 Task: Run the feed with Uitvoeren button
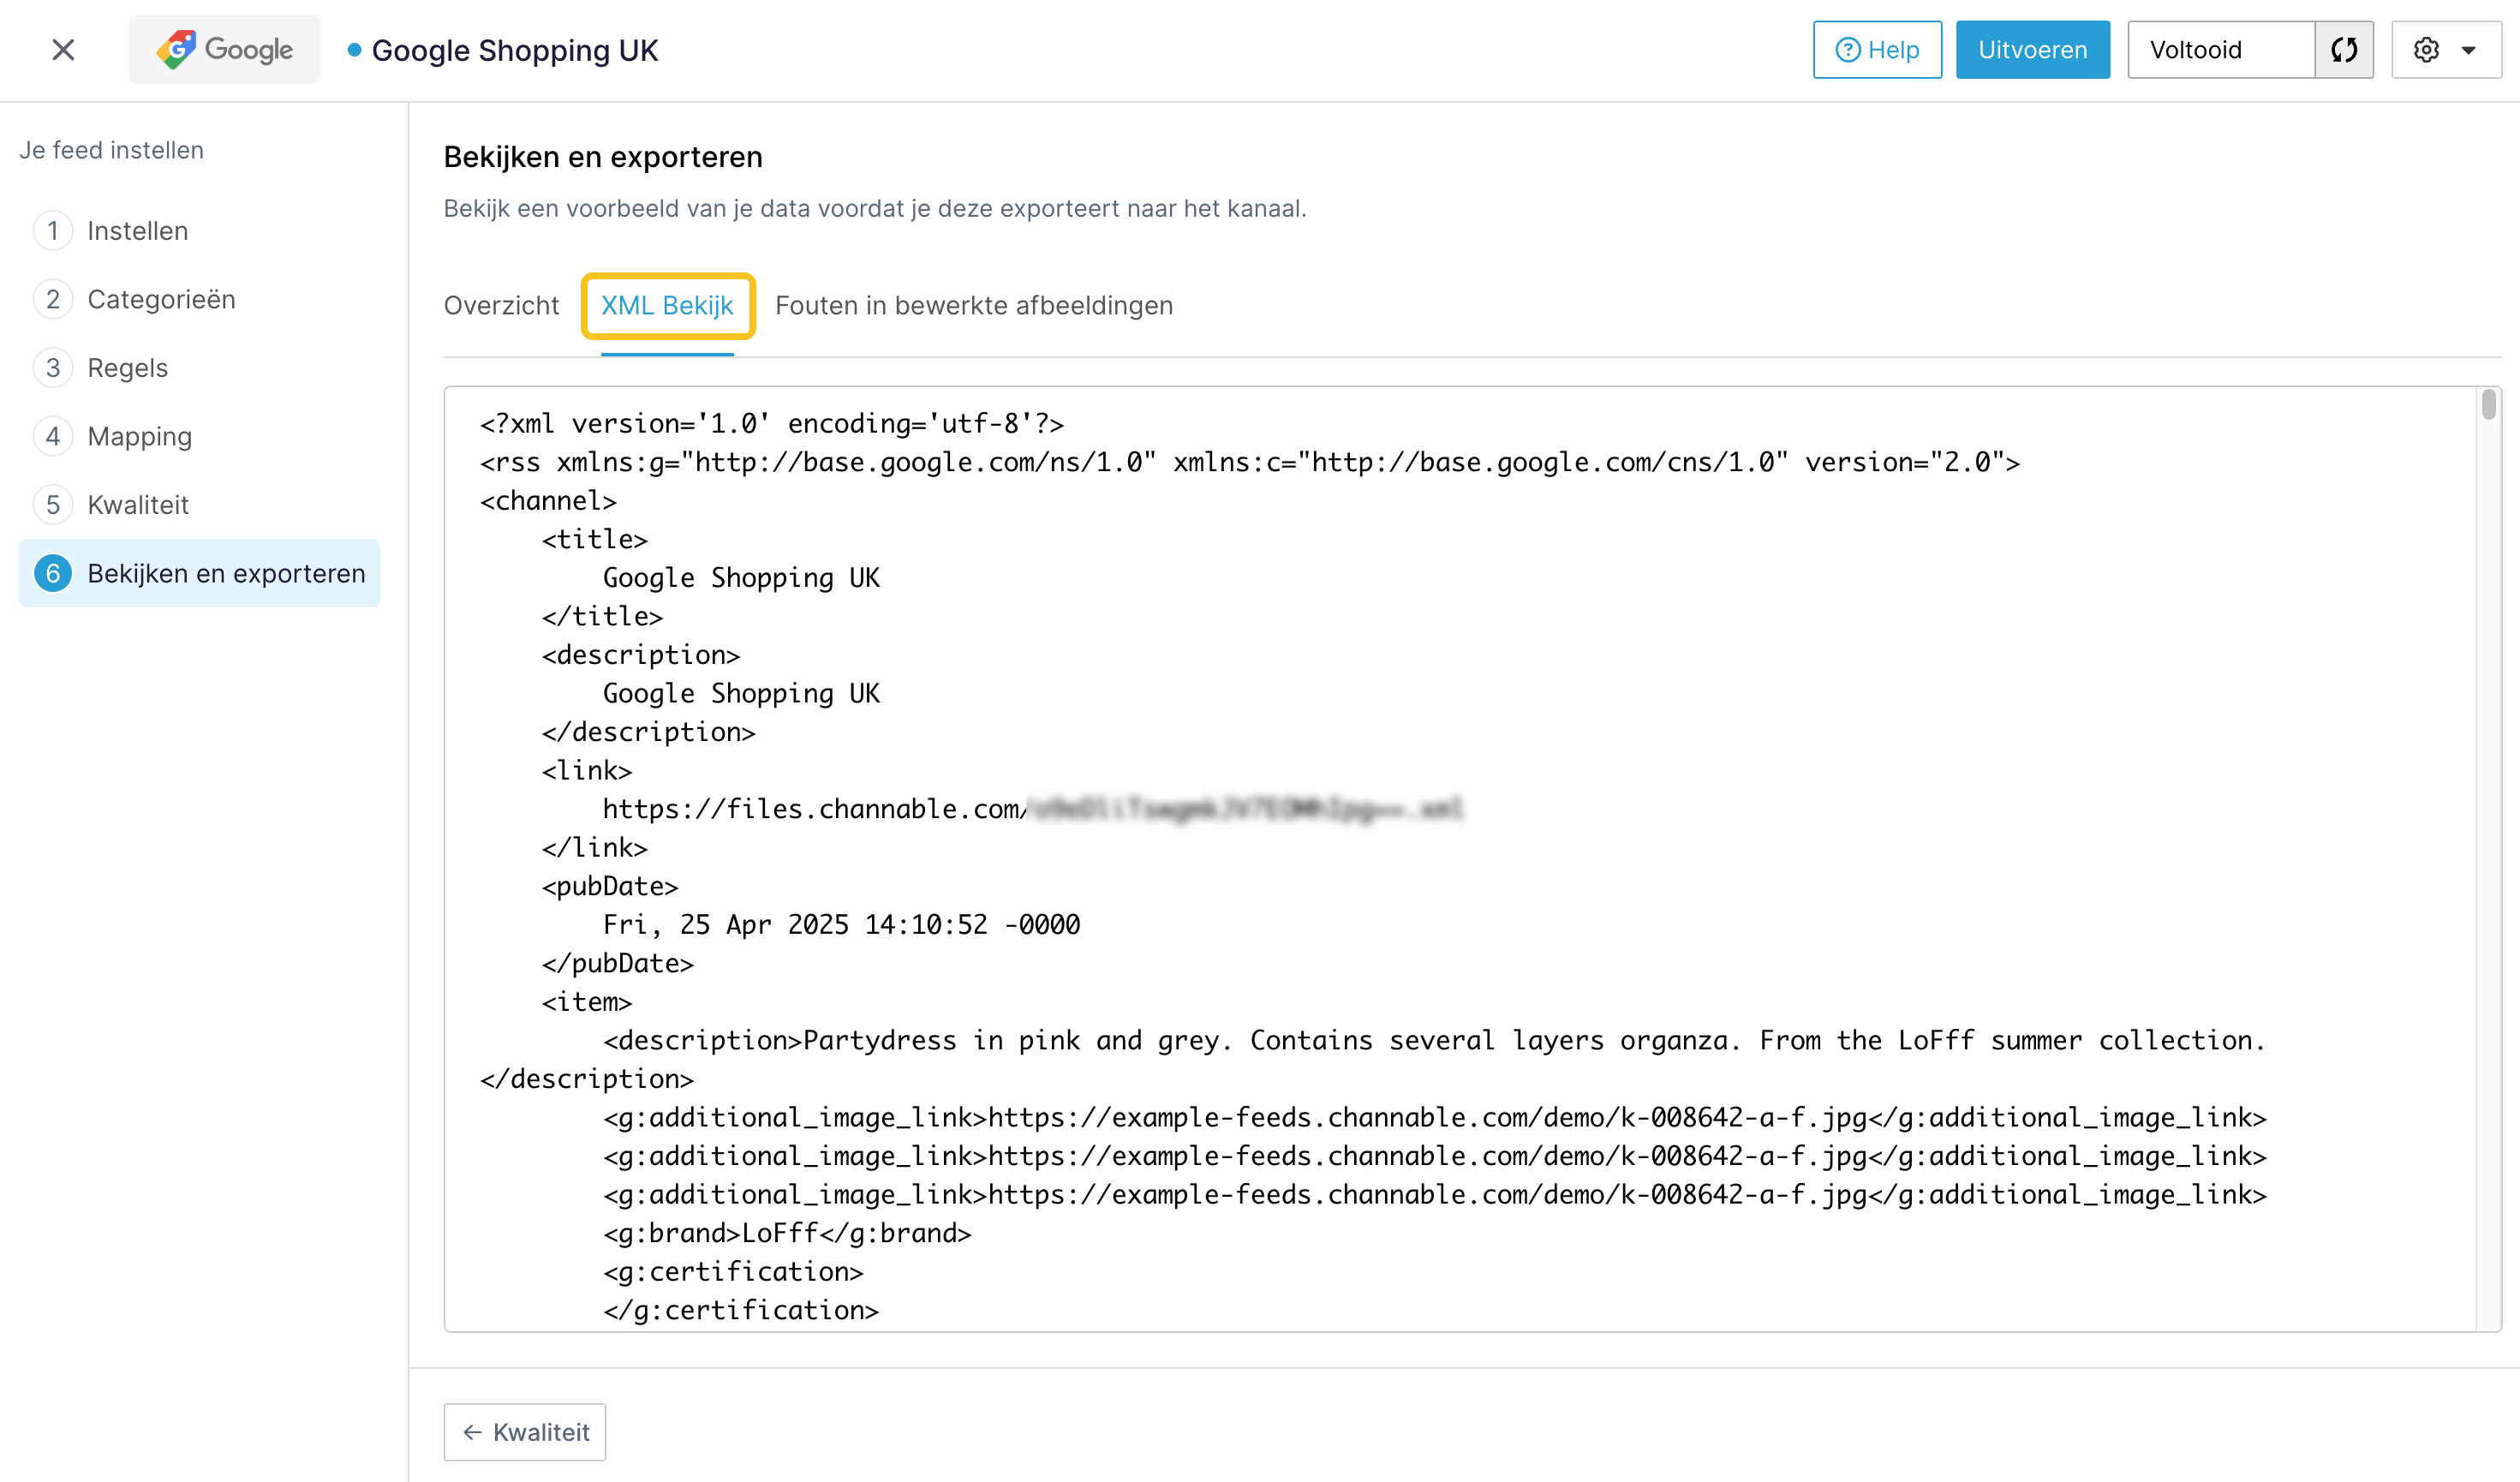pos(2032,50)
